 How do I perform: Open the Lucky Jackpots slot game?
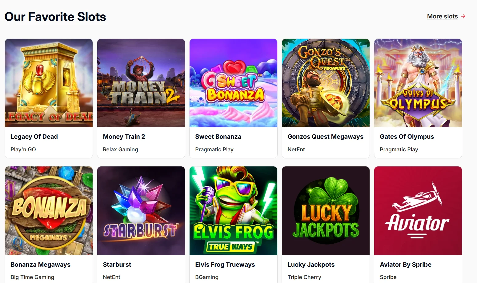pyautogui.click(x=325, y=211)
